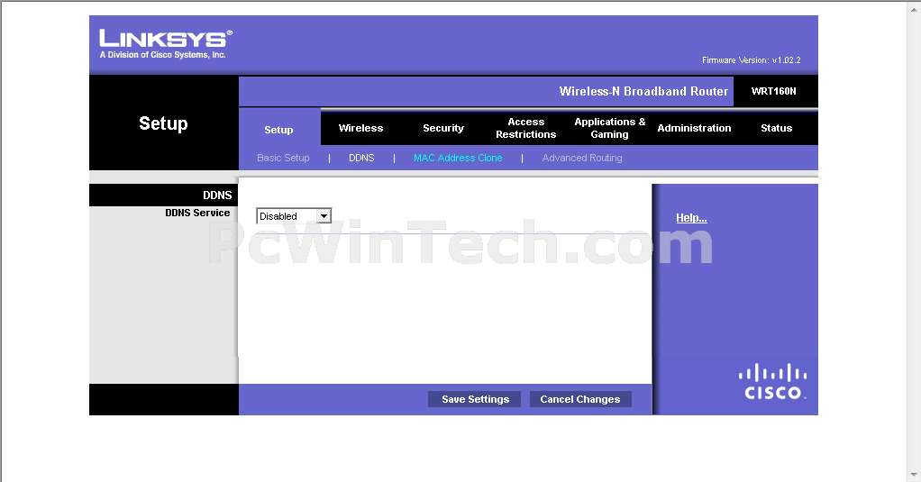
Task: Open the Basic Setup sub-tab
Action: point(283,158)
